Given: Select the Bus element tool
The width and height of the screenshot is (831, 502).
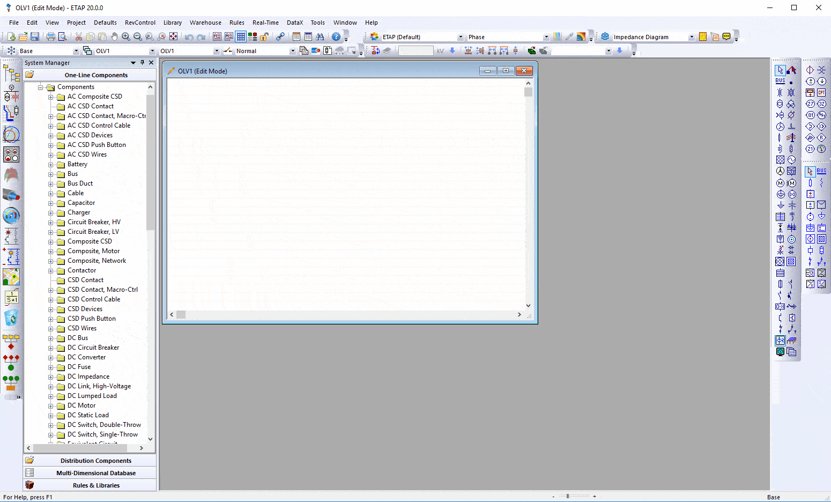Looking at the screenshot, I should coord(780,80).
